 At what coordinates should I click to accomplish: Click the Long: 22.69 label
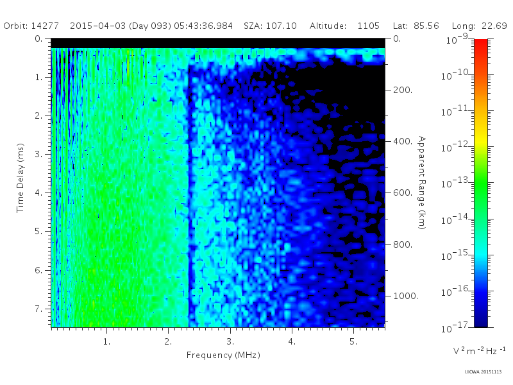coord(479,26)
